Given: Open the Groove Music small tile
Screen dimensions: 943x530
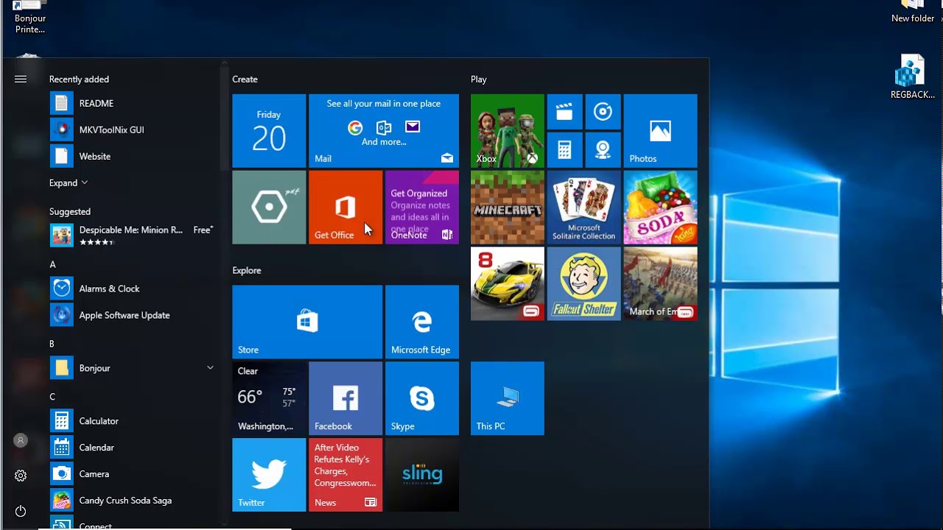Looking at the screenshot, I should [x=603, y=112].
